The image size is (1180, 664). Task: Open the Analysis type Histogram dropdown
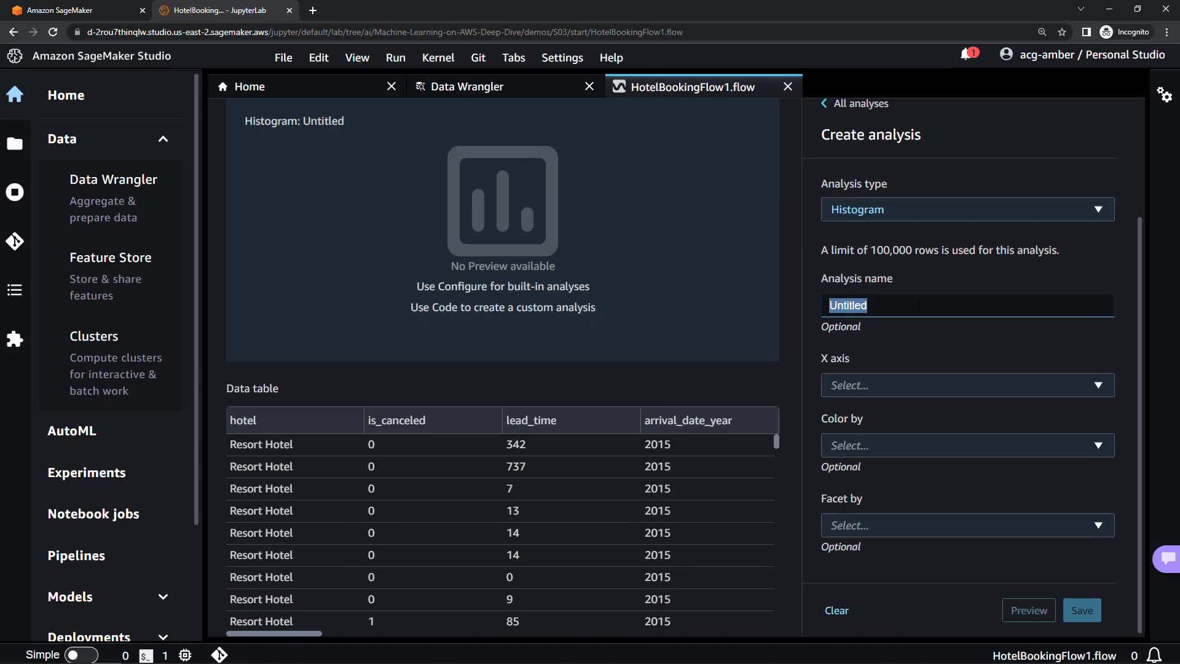pos(967,210)
